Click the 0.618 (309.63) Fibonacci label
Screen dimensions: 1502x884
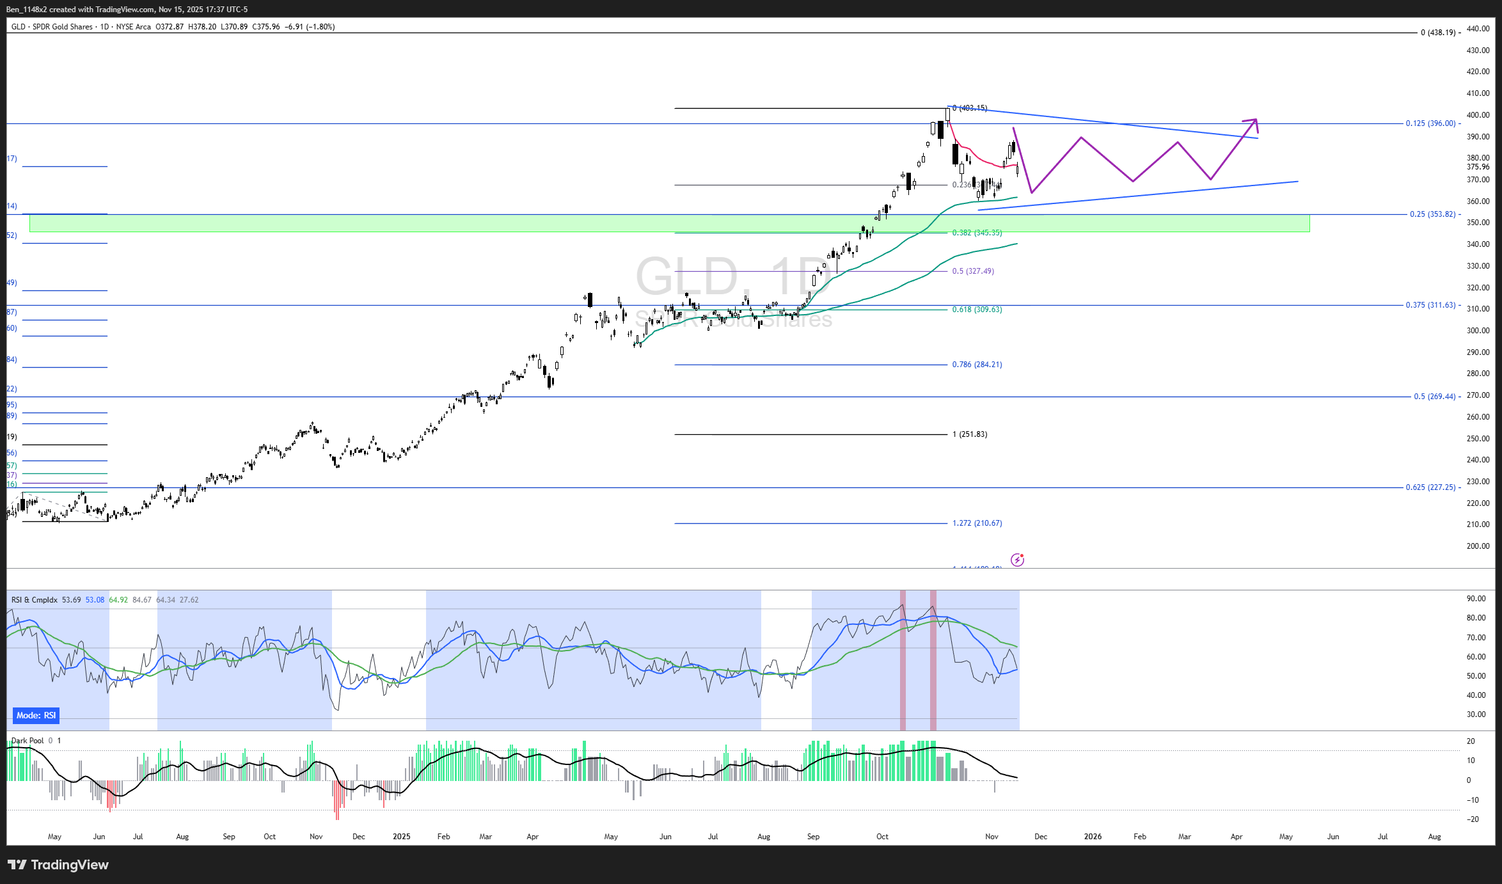coord(977,310)
